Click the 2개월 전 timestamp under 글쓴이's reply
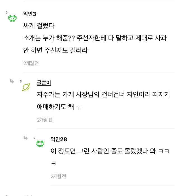Screen dimensions: 179x196 [x=45, y=120]
